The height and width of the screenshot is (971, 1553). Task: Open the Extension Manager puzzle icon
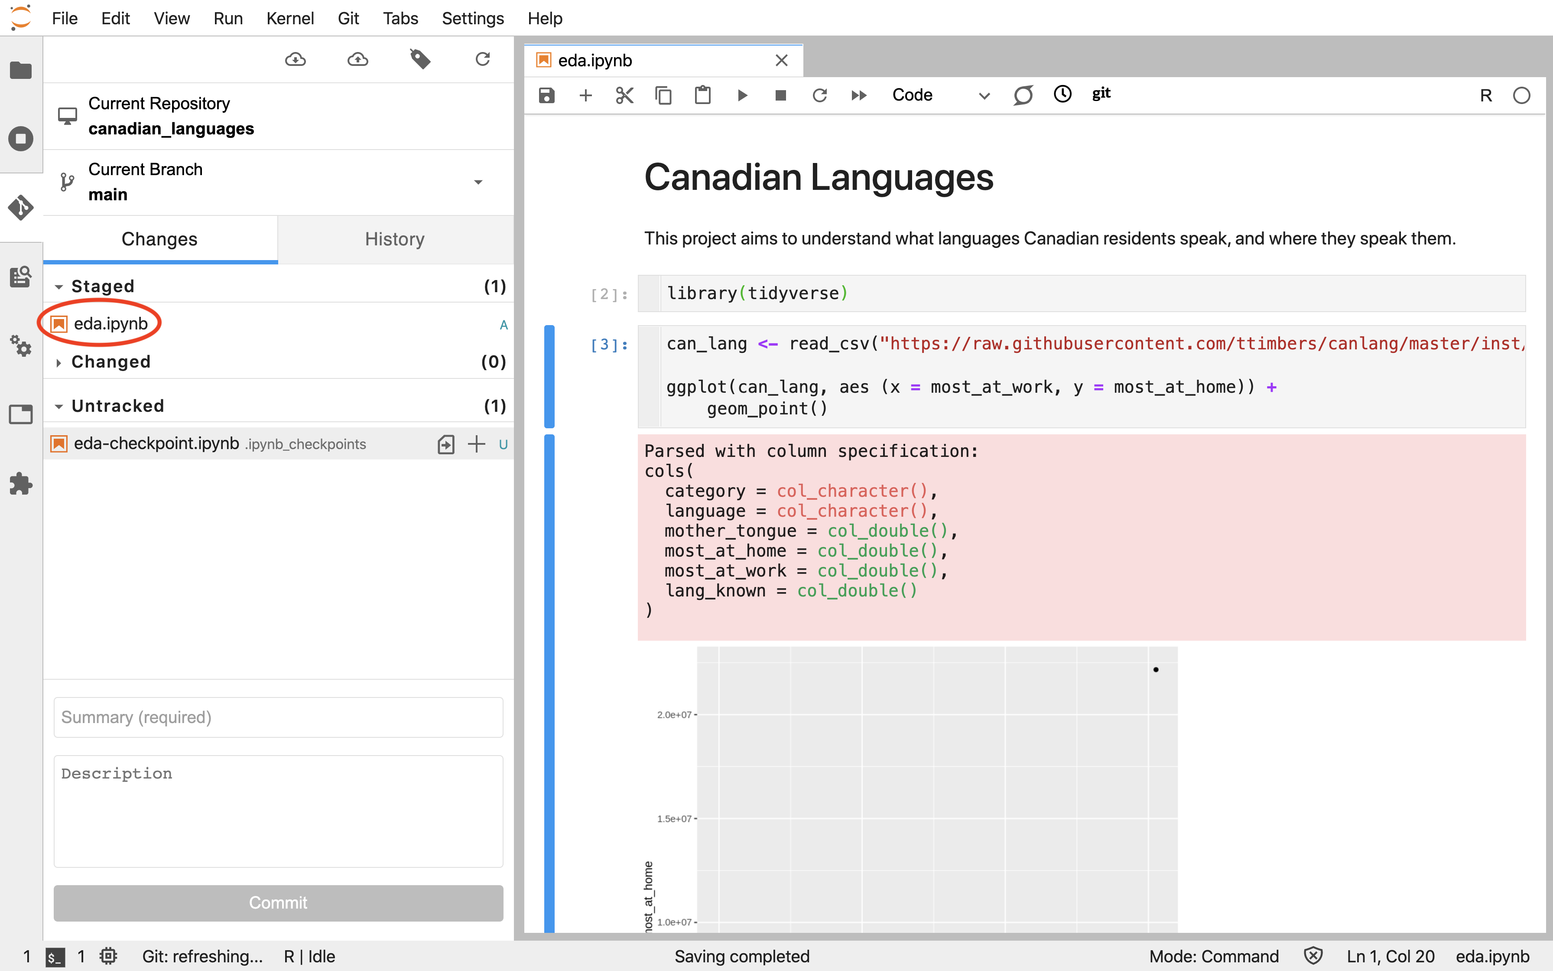[x=20, y=484]
